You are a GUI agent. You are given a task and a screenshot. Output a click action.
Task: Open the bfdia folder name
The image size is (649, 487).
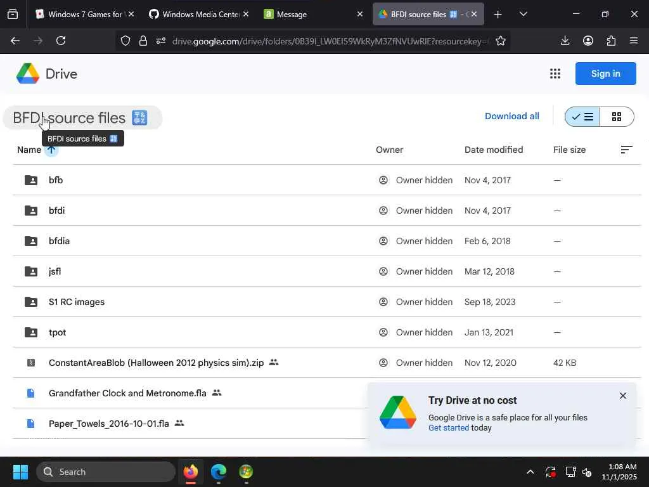pos(59,241)
